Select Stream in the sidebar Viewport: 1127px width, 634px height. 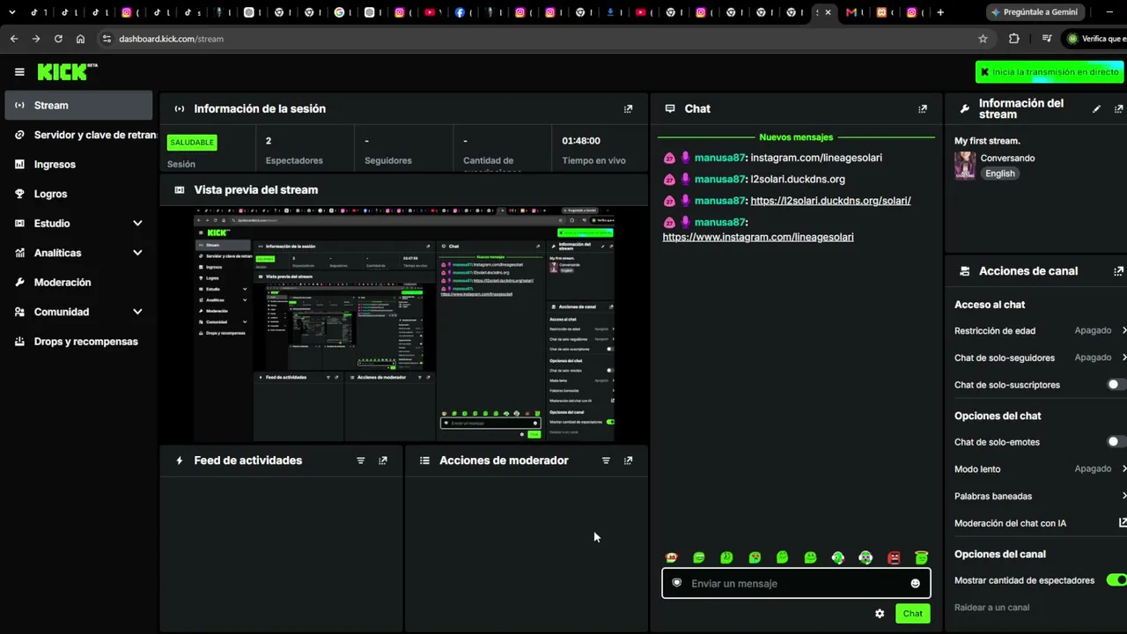(x=78, y=106)
